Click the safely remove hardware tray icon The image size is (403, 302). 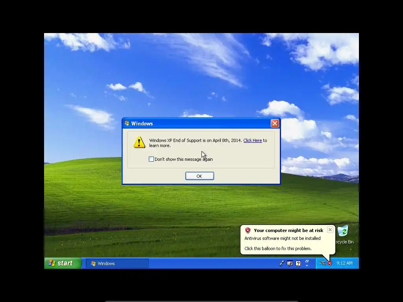click(322, 263)
